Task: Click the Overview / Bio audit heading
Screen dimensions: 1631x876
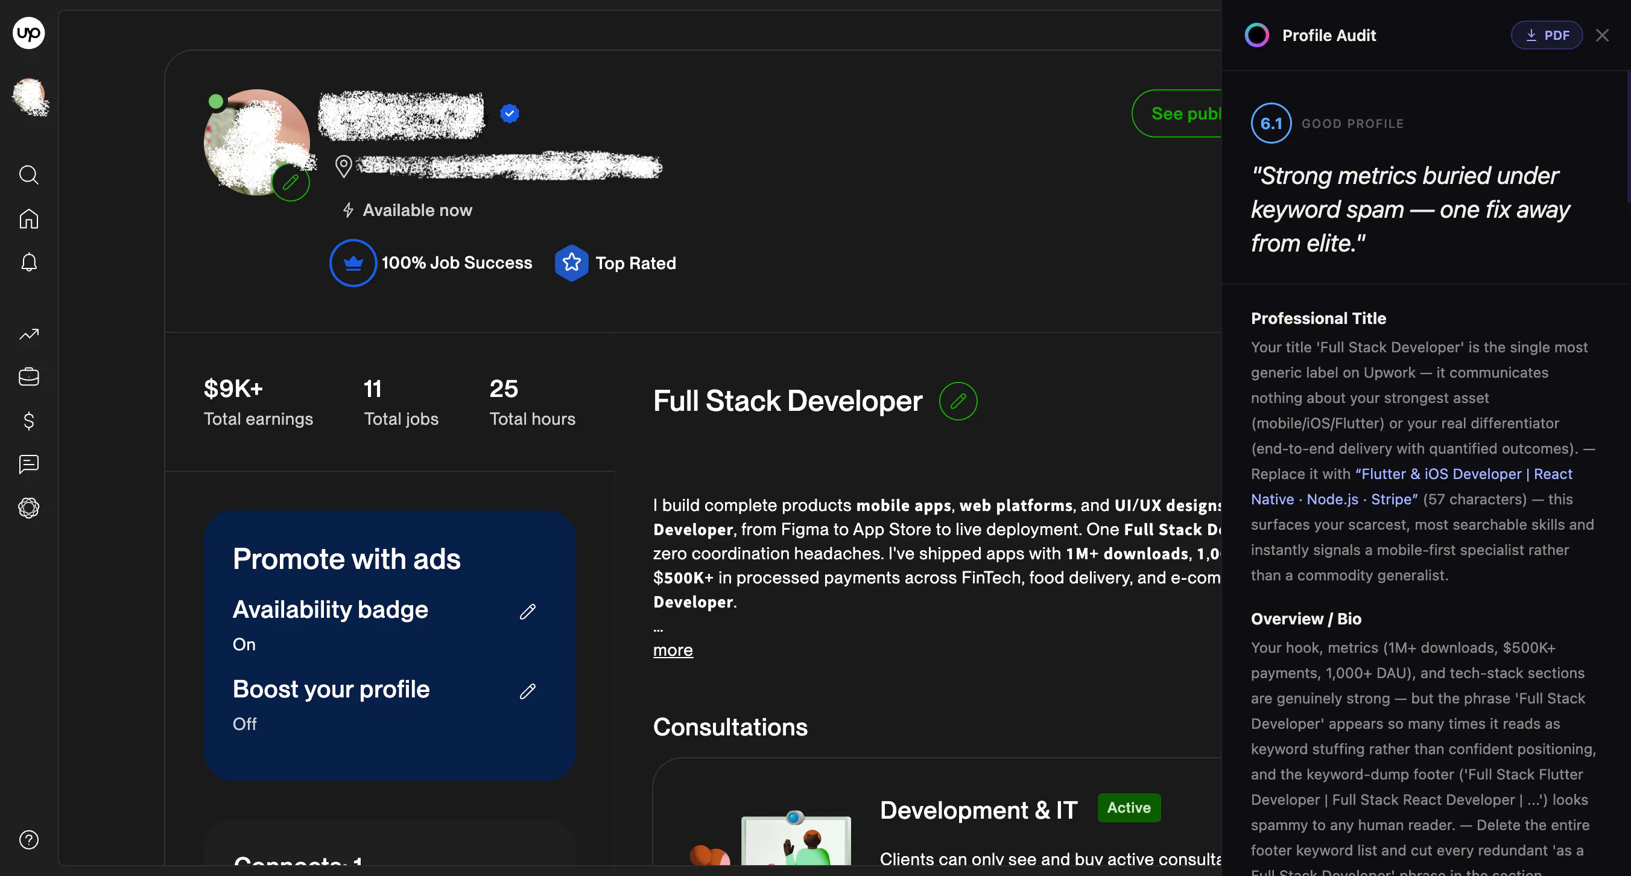Action: pyautogui.click(x=1305, y=619)
